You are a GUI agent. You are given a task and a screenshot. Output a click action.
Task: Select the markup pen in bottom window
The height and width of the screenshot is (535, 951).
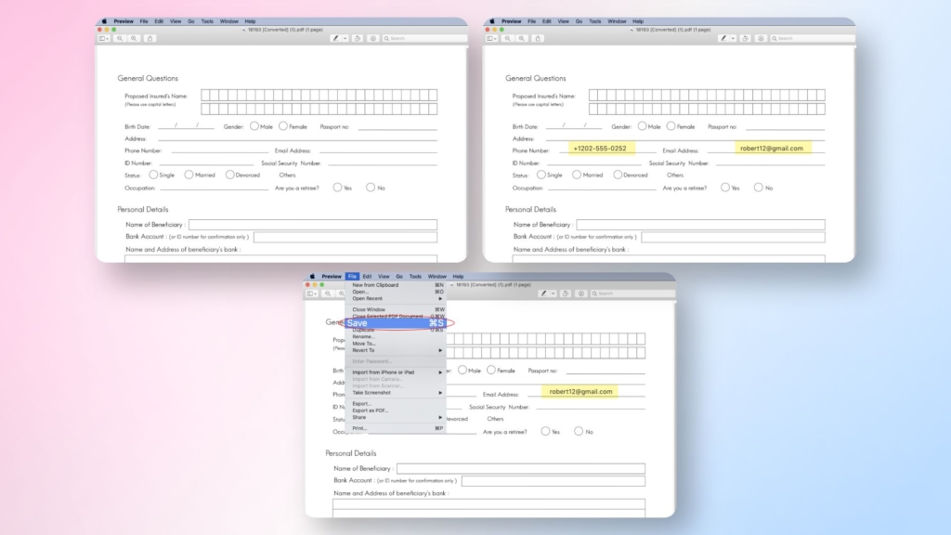(x=543, y=294)
